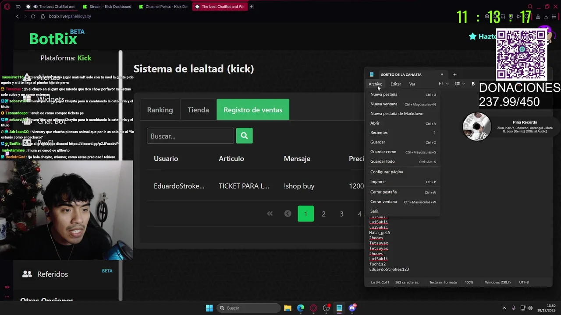Choose Cerrar pestaña menu entry

pos(403,192)
